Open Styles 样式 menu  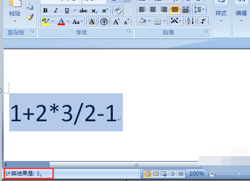point(221,16)
